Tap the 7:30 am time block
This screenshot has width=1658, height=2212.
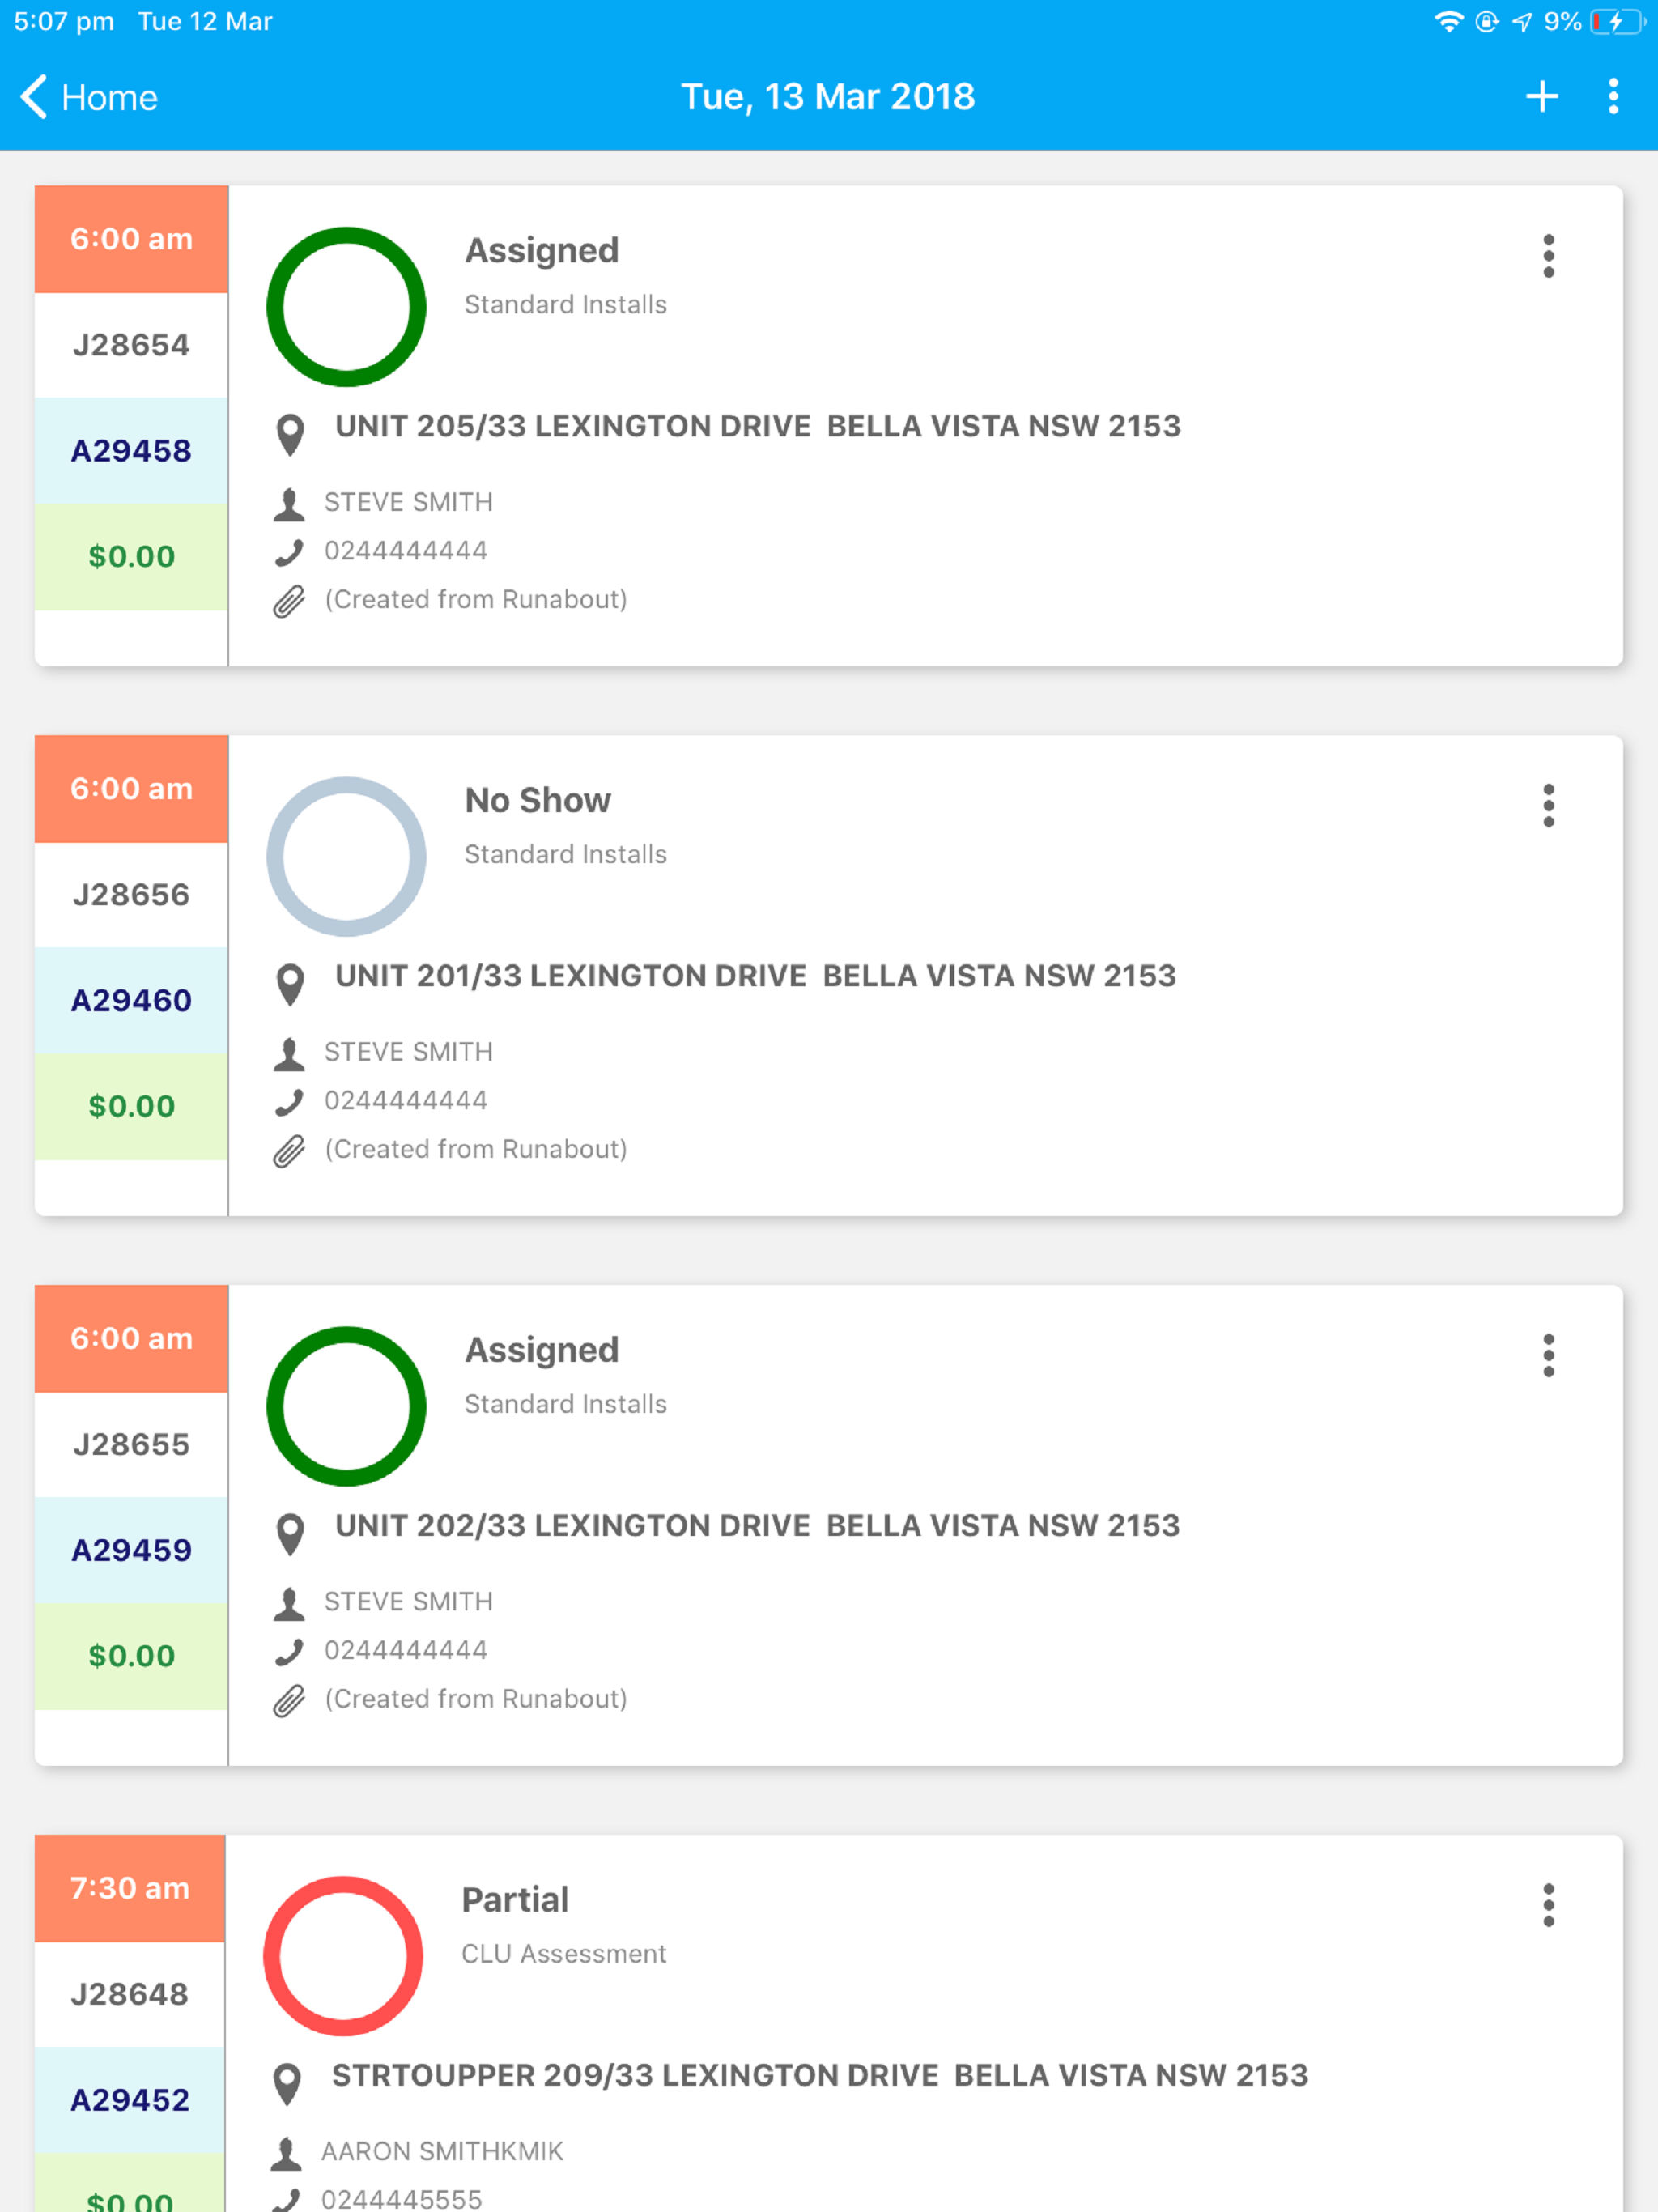[130, 1888]
